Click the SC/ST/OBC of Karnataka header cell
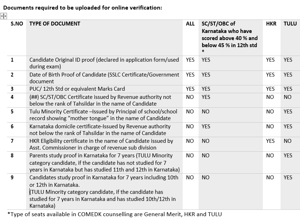 230,38
